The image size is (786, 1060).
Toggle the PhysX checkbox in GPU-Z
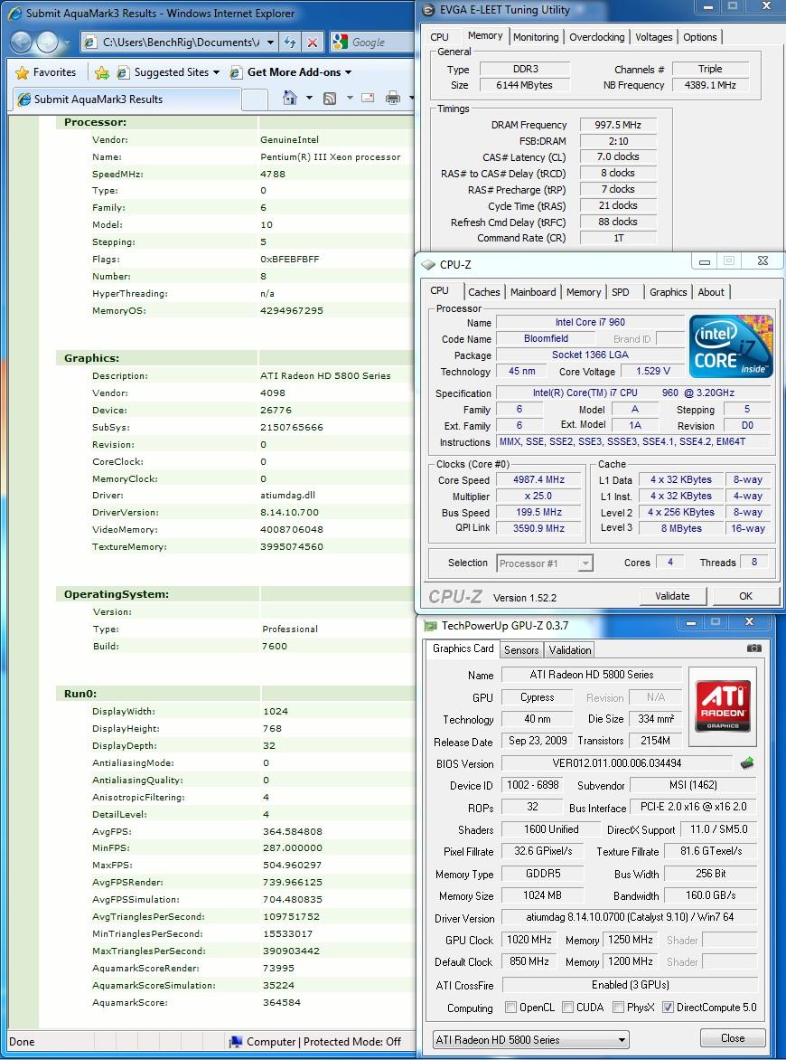618,1008
